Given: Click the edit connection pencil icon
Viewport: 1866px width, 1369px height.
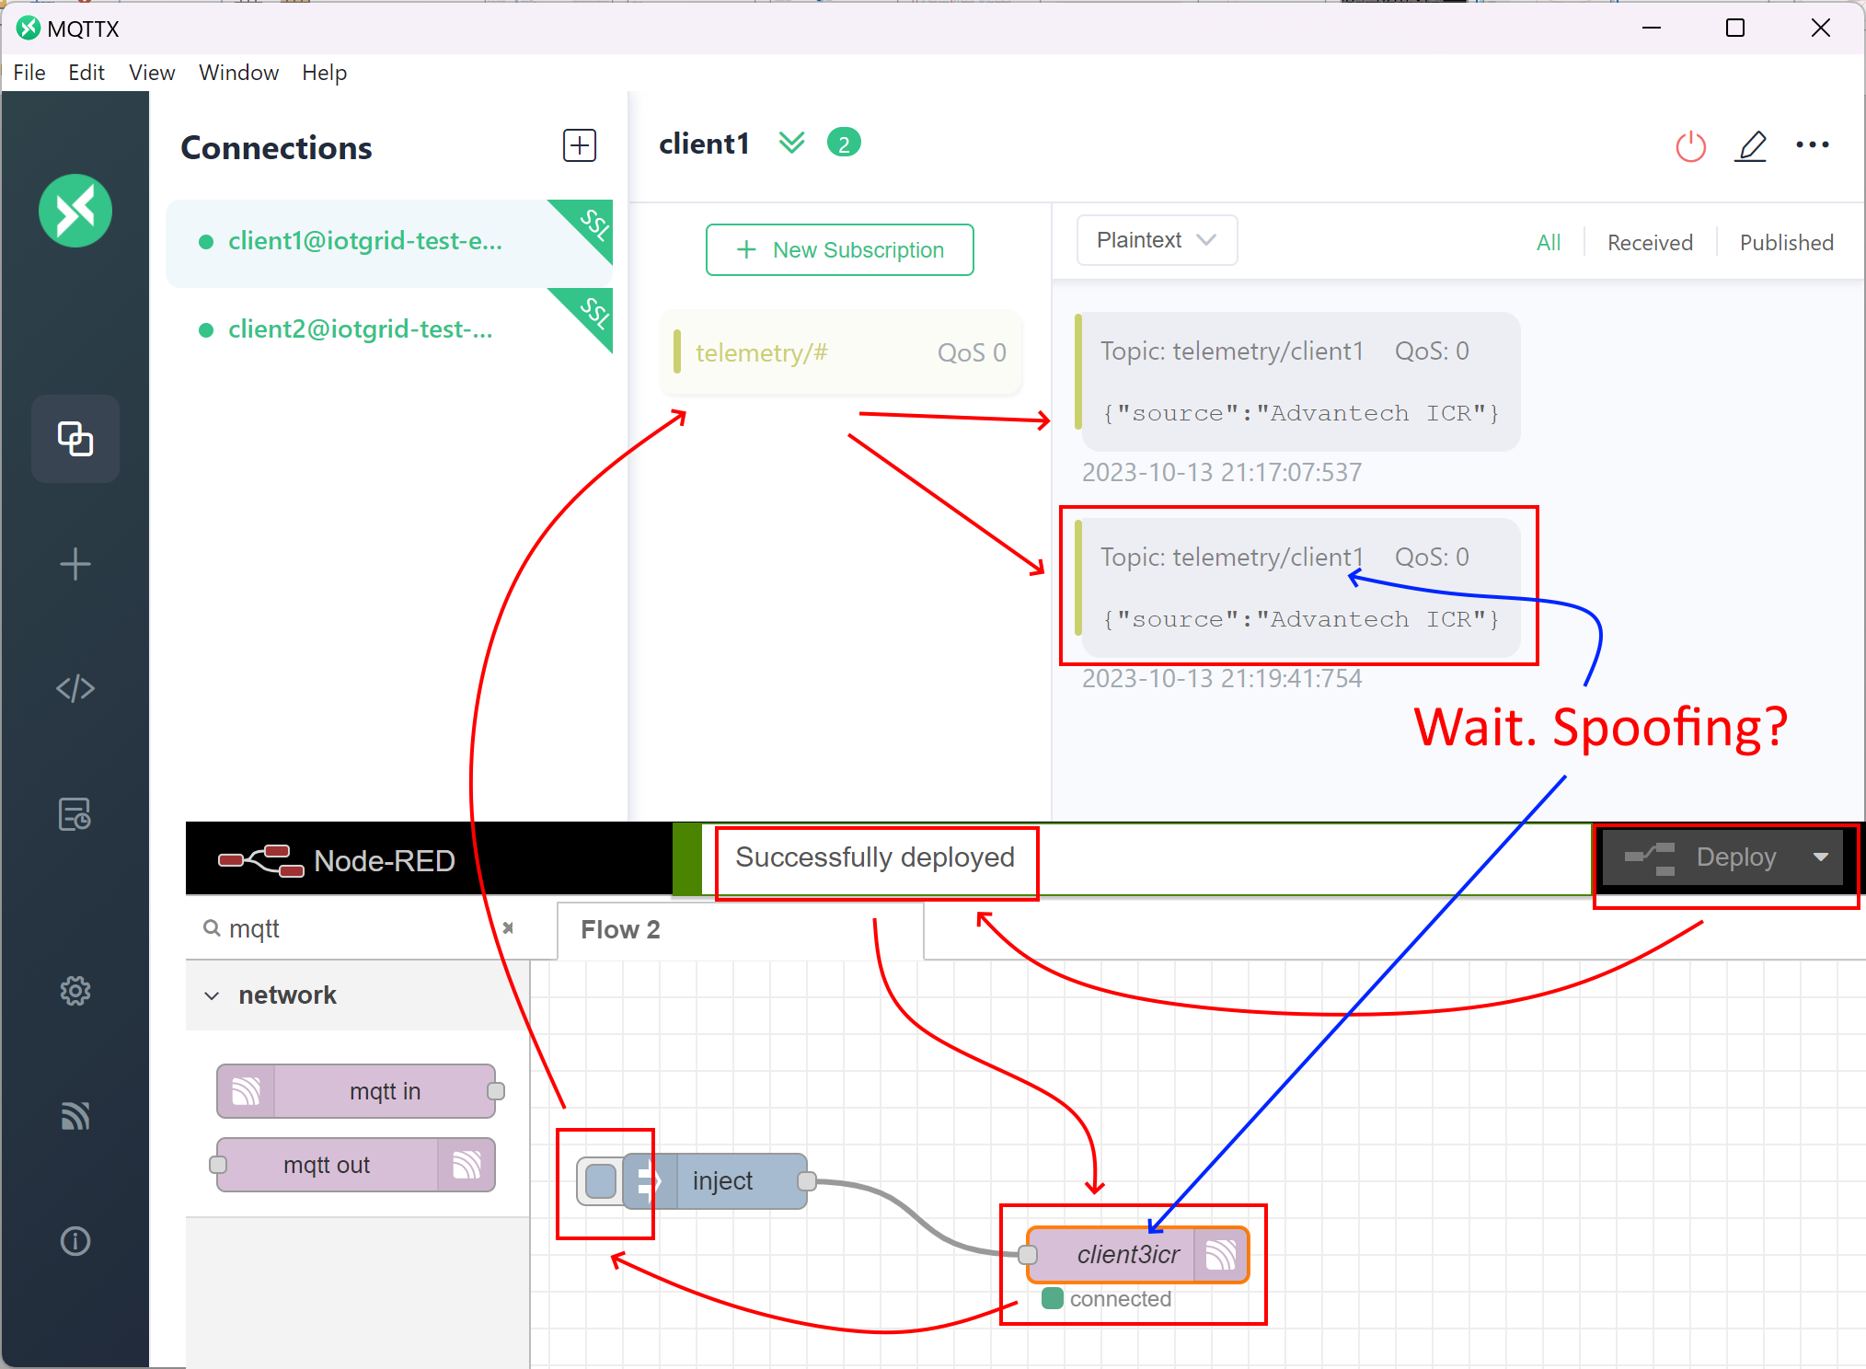Looking at the screenshot, I should tap(1751, 146).
